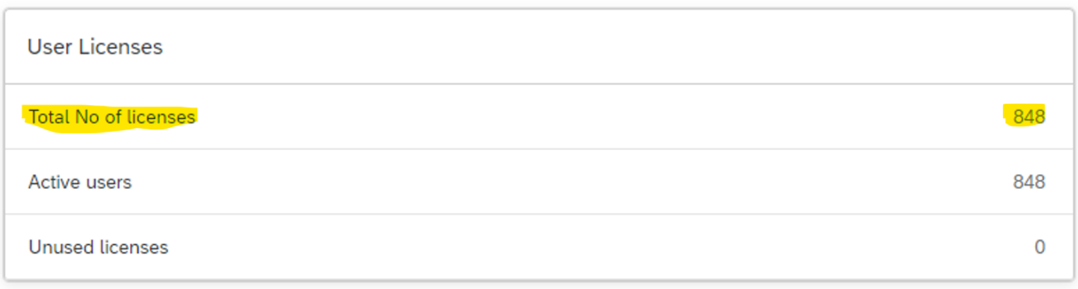Click the word licenses in Total No of licenses
Image resolution: width=1078 pixels, height=289 pixels.
[x=162, y=118]
